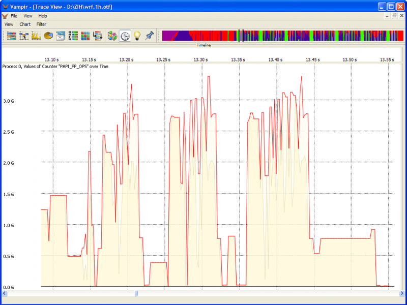The width and height of the screenshot is (407, 305).
Task: Open the Message Summary envelope icon
Action: point(61,36)
